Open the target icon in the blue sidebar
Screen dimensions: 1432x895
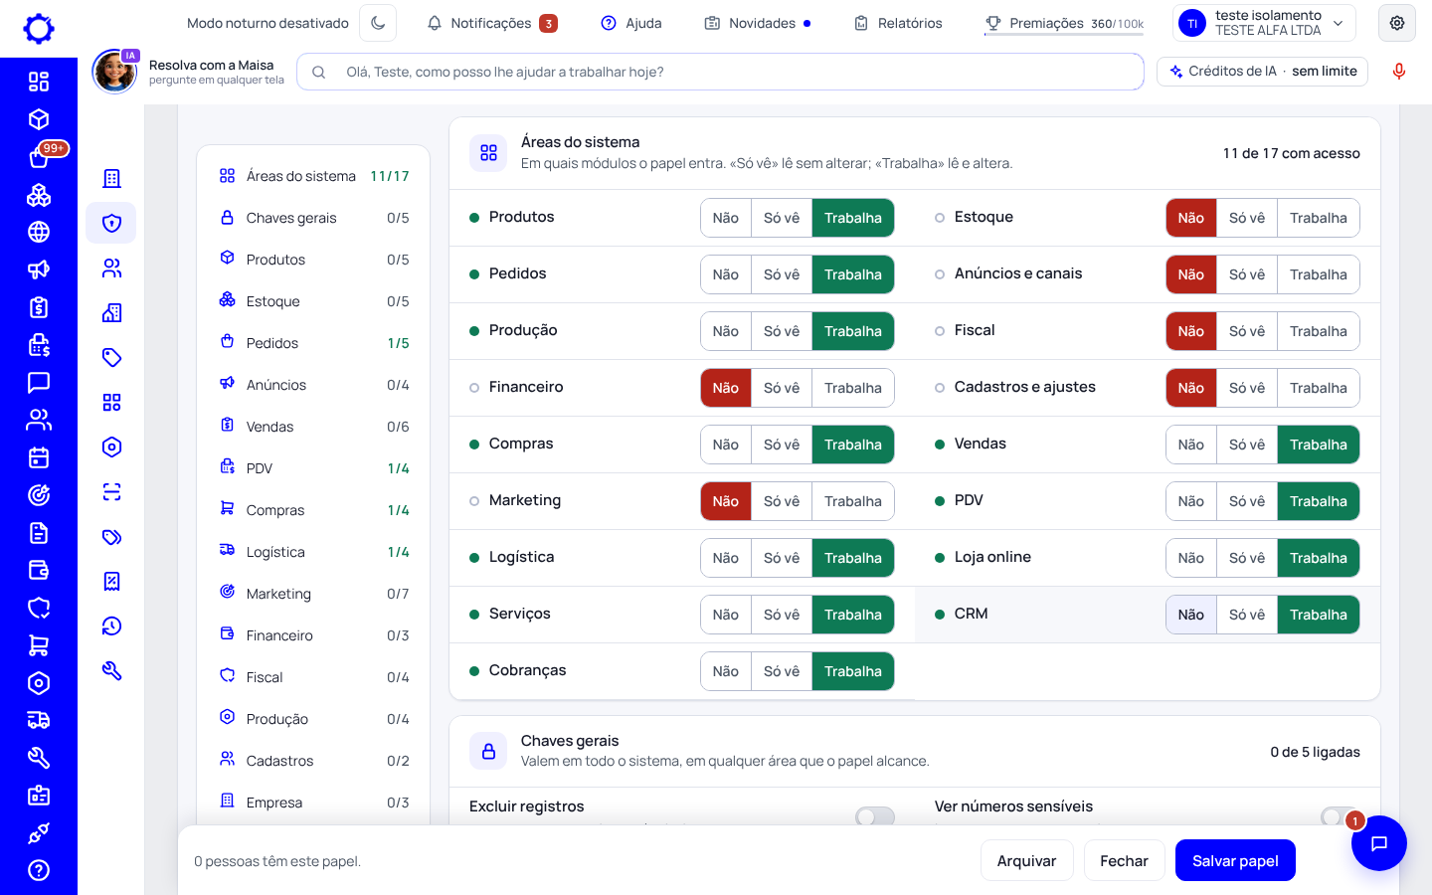pyautogui.click(x=39, y=495)
